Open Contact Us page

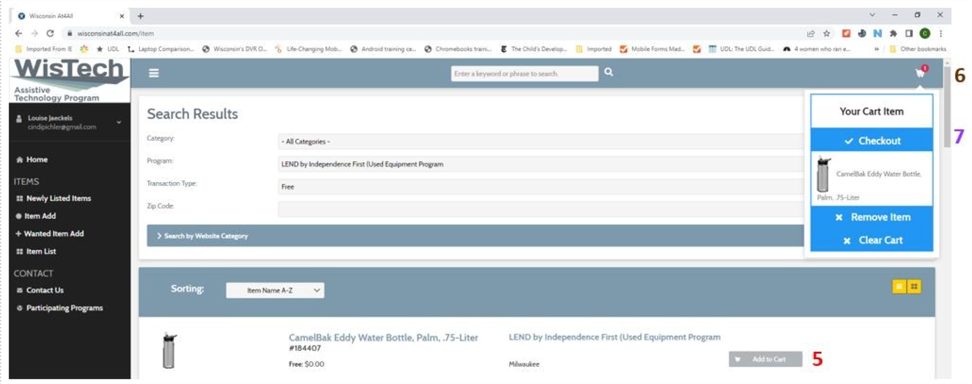tap(40, 290)
